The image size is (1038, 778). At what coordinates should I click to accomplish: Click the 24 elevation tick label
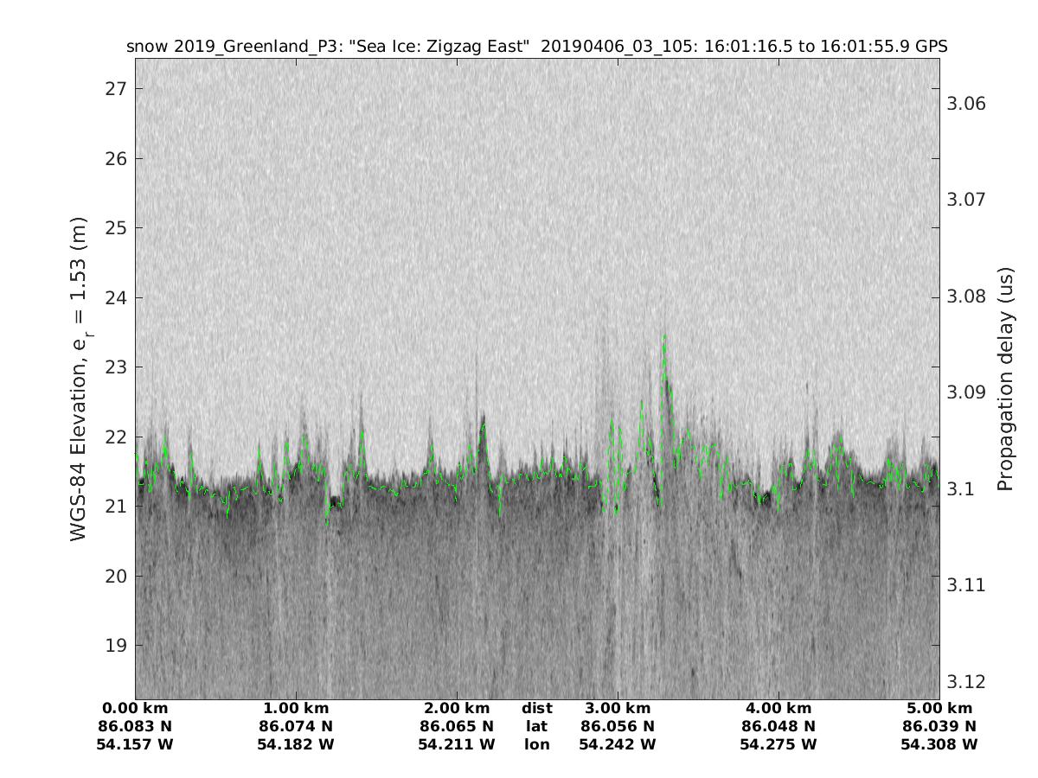115,297
